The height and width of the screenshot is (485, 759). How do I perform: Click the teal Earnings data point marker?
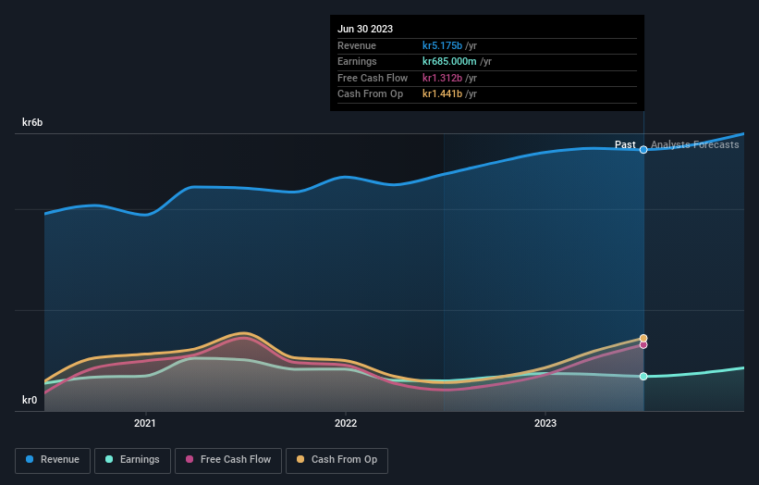pos(643,377)
